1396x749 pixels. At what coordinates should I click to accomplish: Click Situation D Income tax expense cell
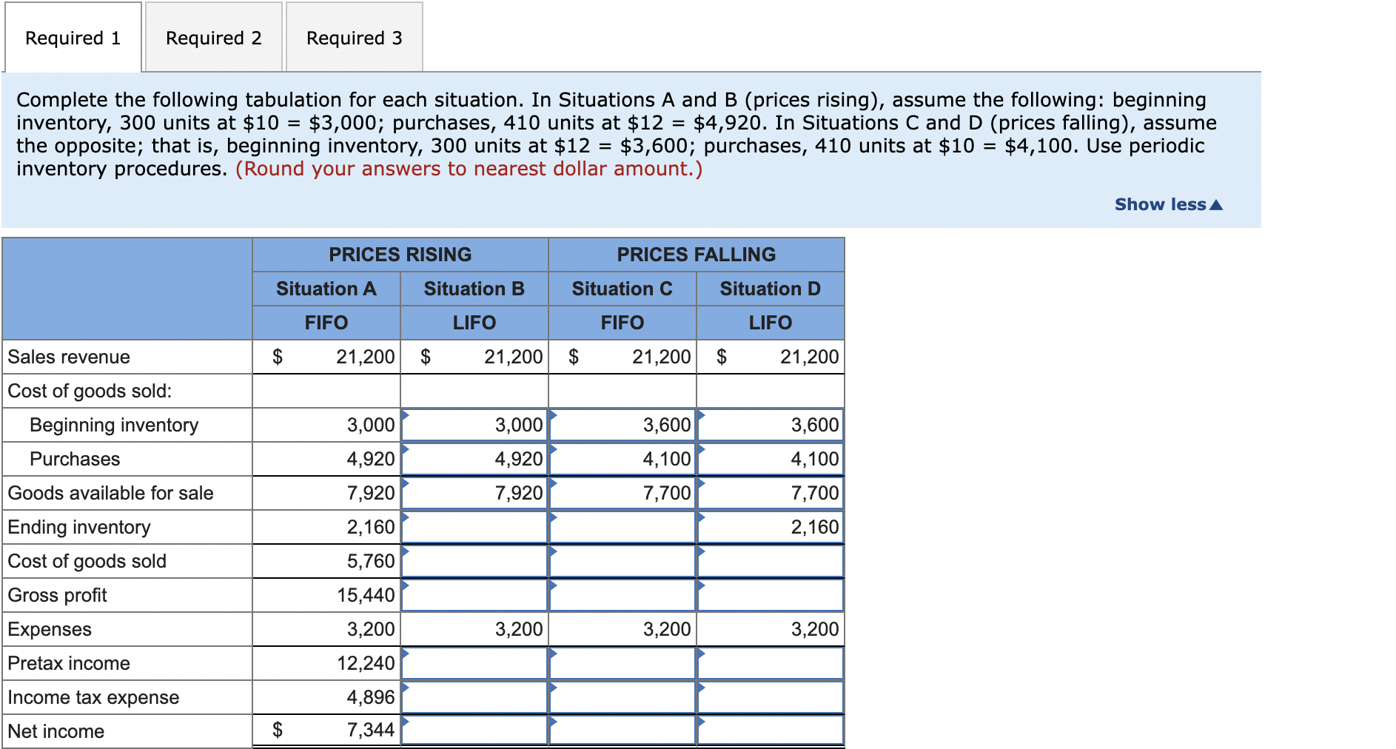(x=770, y=696)
